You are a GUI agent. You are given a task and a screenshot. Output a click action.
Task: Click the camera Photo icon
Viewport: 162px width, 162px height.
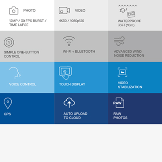click(x=14, y=11)
